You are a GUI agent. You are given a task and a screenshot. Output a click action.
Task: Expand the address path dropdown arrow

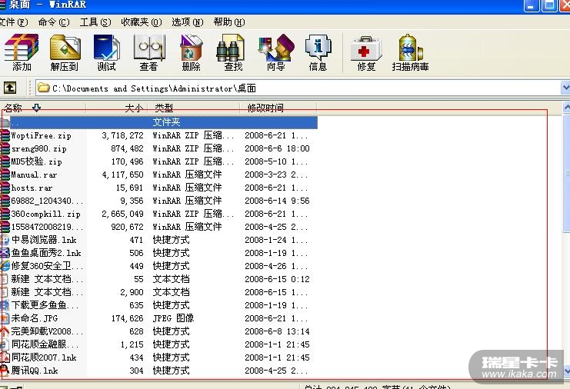tap(565, 88)
